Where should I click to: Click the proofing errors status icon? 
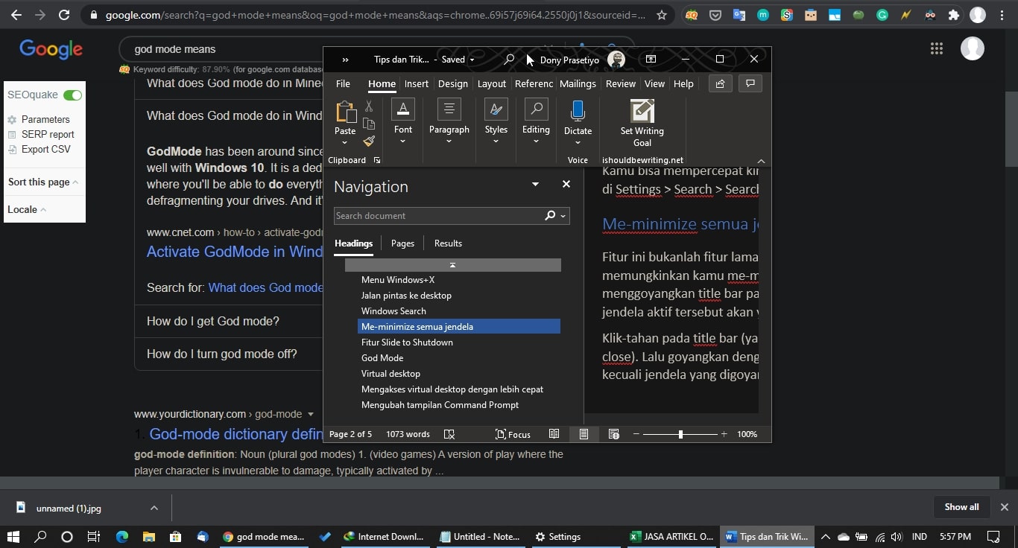pos(449,434)
